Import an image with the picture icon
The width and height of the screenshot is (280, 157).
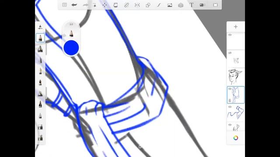[170, 5]
